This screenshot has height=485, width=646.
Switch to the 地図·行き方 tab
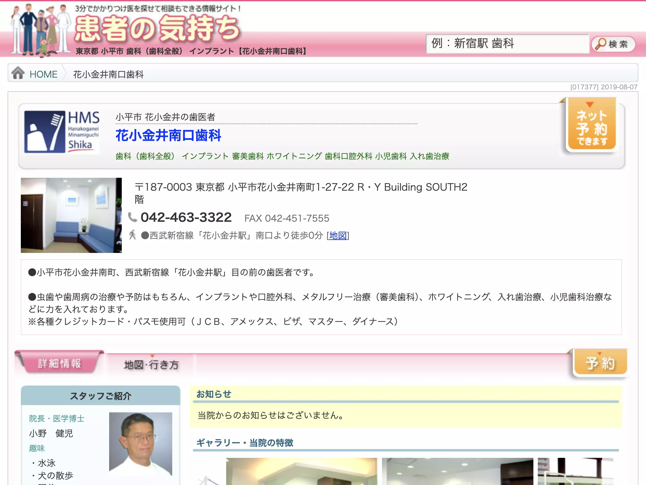(151, 365)
